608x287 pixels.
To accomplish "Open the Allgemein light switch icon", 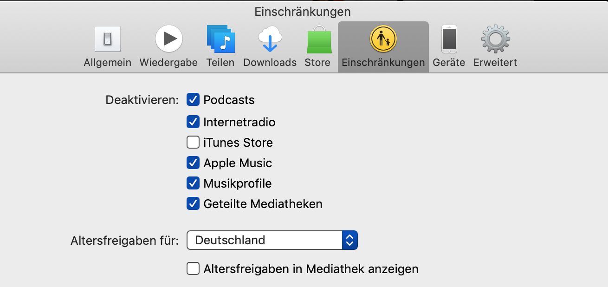I will click(x=107, y=39).
